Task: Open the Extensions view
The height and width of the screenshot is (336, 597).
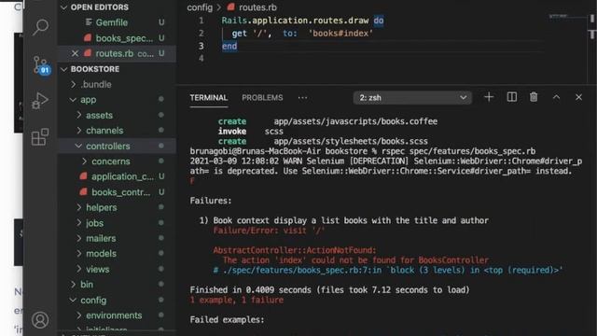Action: (x=40, y=137)
